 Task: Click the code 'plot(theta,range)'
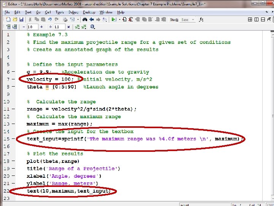[53, 161]
